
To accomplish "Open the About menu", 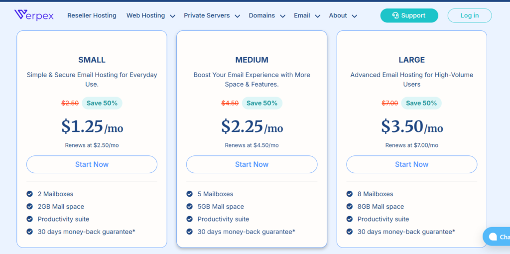I will coord(338,15).
